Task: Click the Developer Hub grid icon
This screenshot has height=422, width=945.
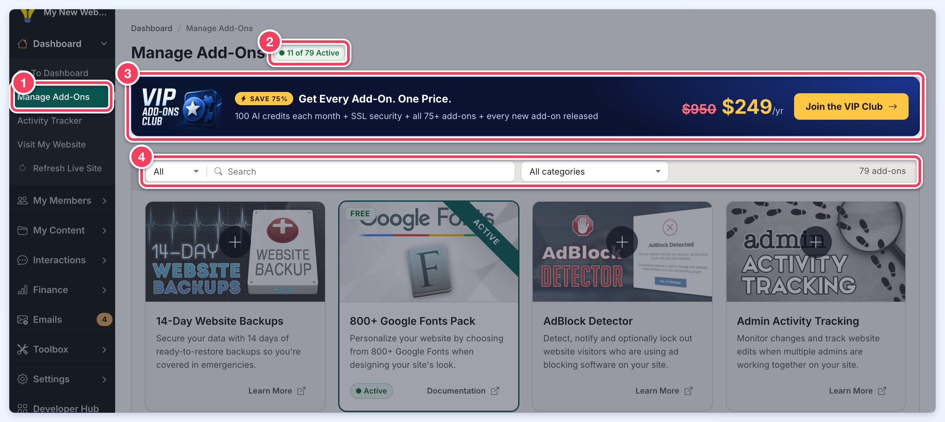Action: pos(22,408)
